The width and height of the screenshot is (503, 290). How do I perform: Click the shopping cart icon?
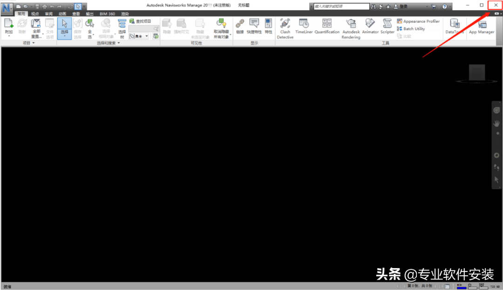[434, 7]
